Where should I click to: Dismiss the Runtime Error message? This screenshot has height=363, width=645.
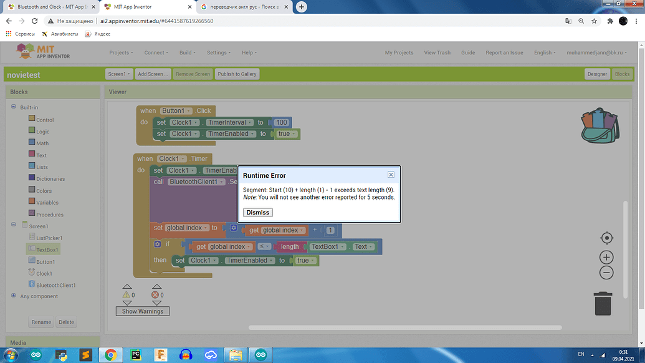pyautogui.click(x=257, y=213)
